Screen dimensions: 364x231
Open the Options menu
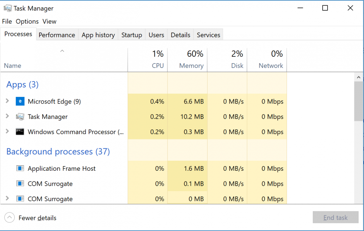27,21
